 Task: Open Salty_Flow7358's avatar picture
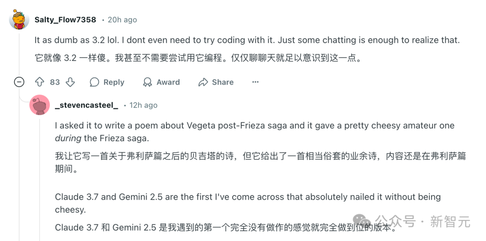pyautogui.click(x=19, y=19)
